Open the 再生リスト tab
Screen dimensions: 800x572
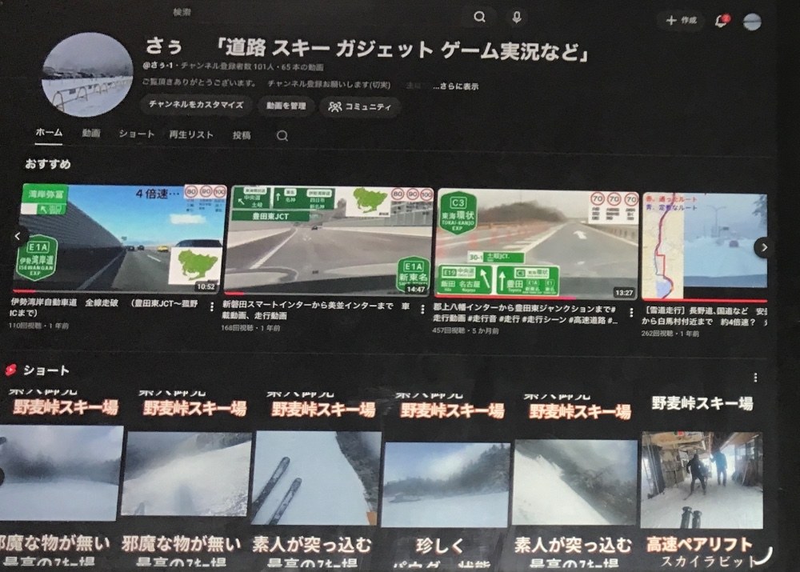click(191, 134)
